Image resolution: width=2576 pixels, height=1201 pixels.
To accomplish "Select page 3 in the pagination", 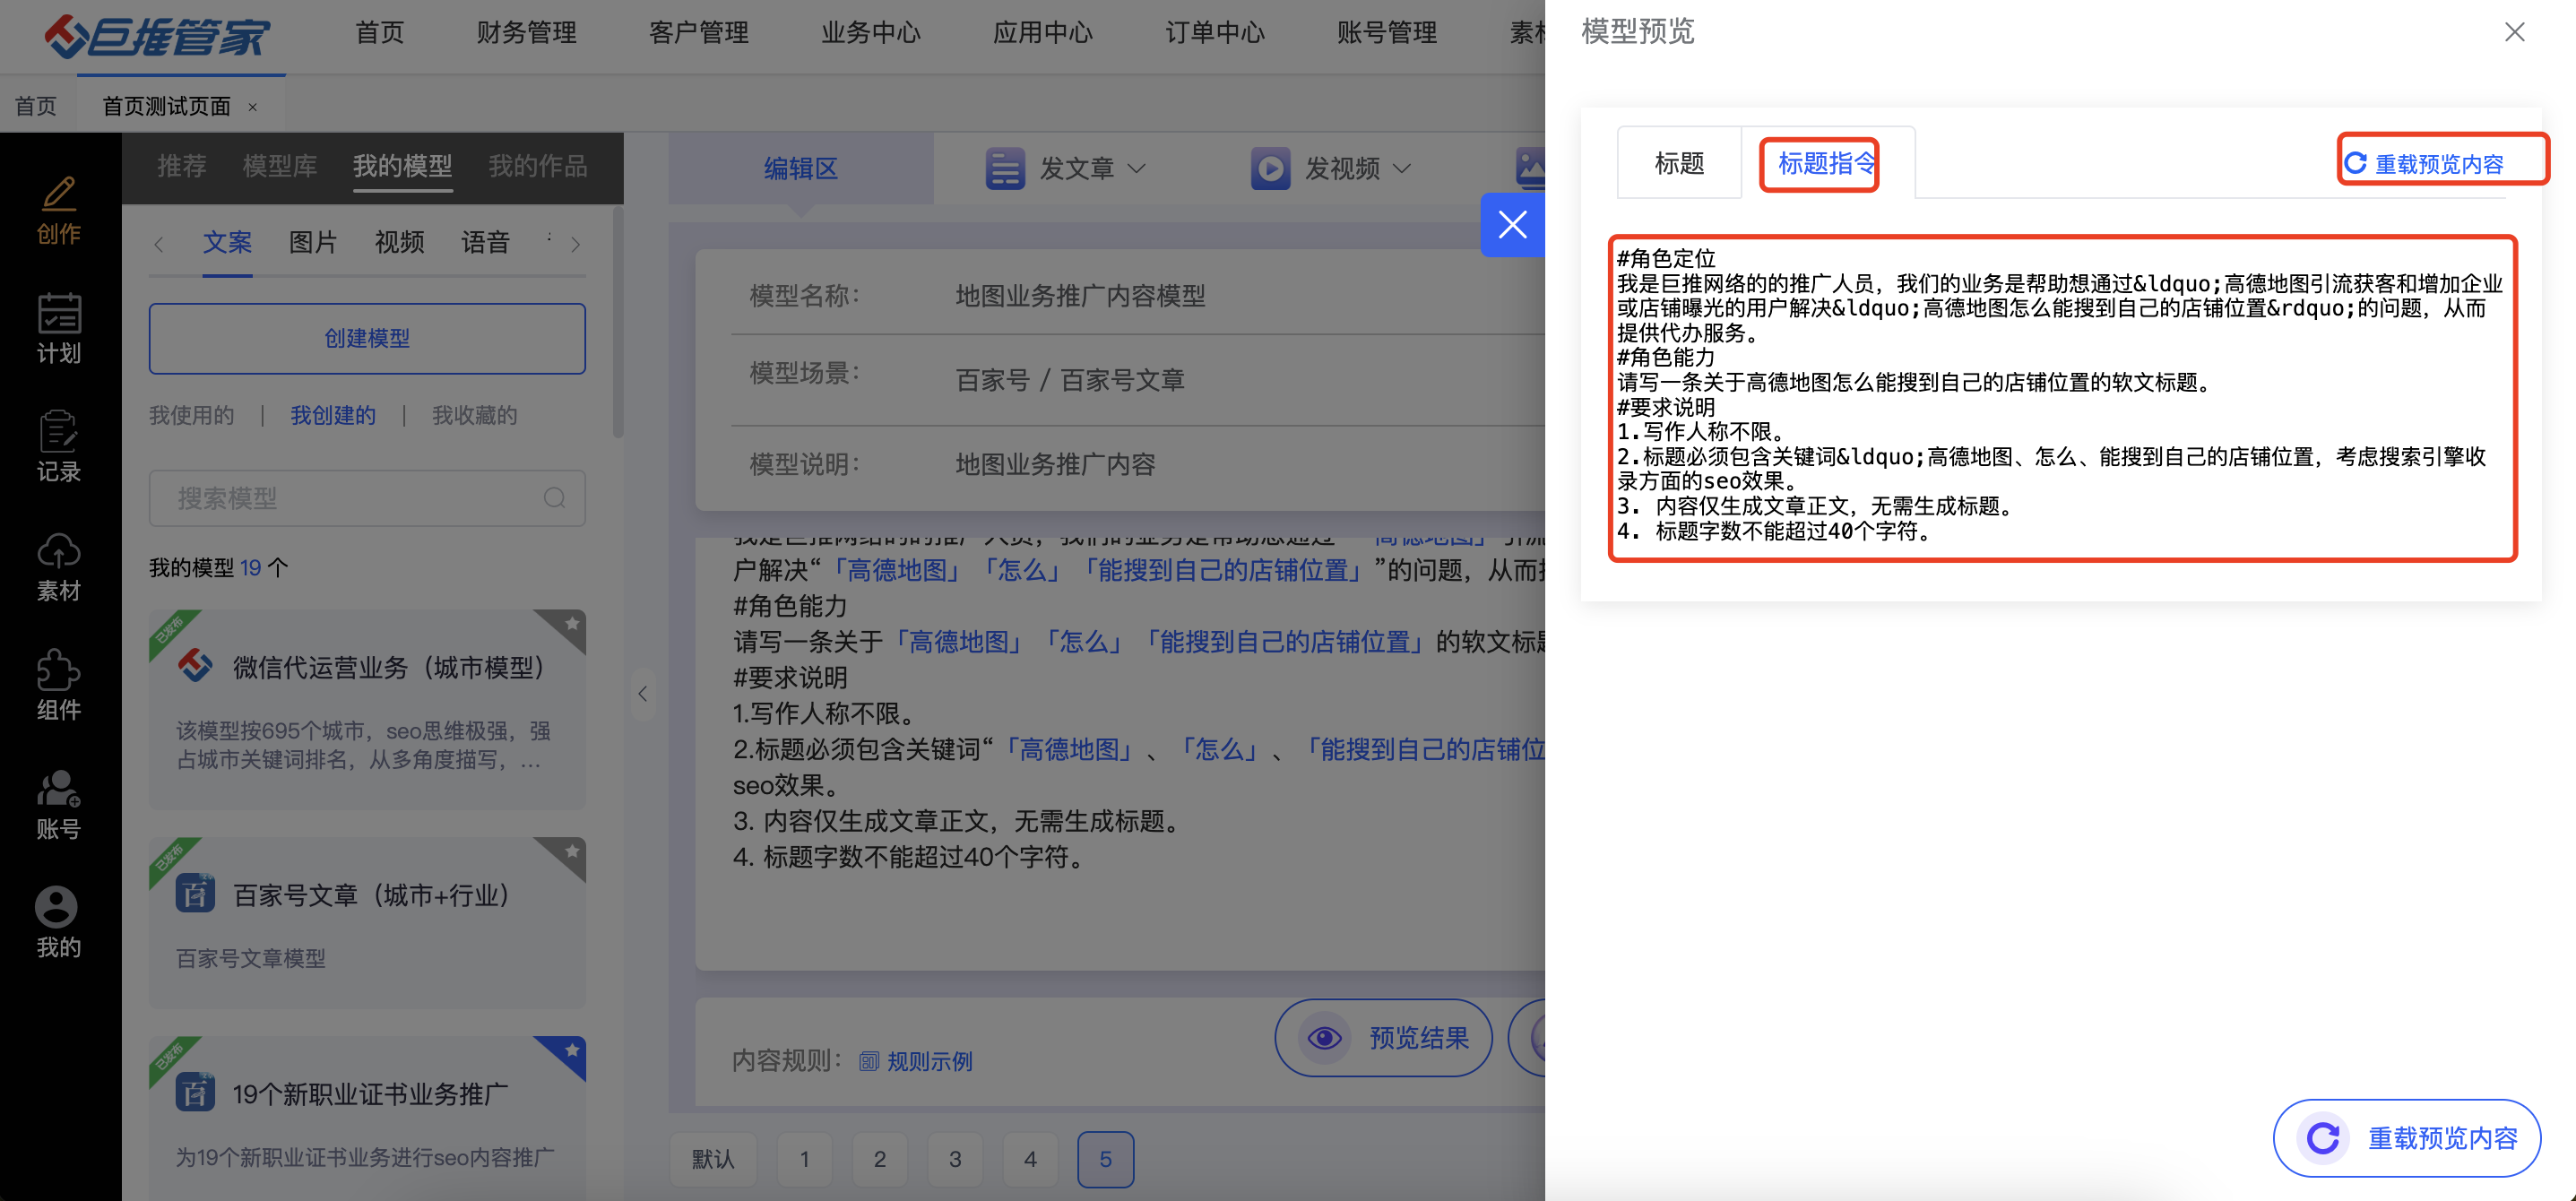I will point(954,1158).
